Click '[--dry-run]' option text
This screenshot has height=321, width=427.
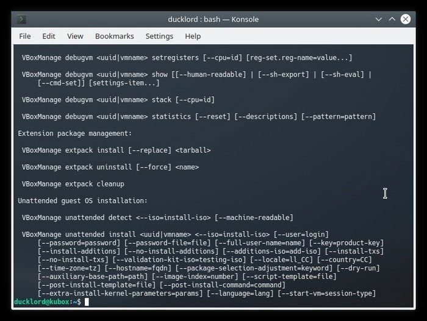pyautogui.click(x=358, y=268)
